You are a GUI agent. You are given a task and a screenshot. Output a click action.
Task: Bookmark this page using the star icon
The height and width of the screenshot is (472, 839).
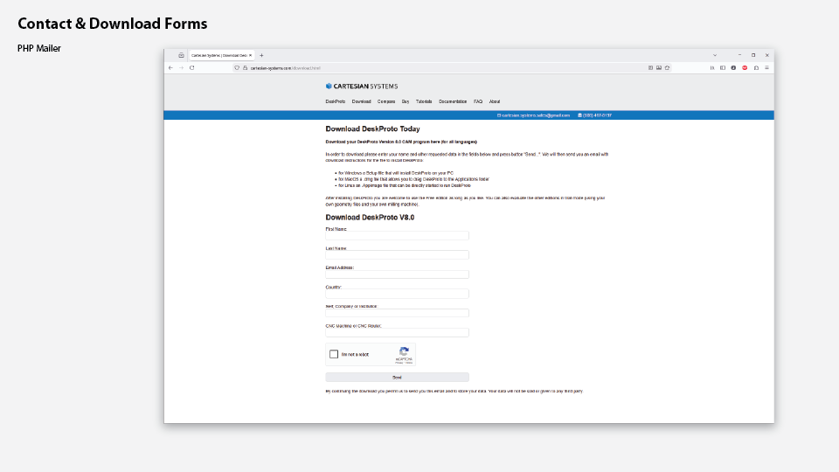[667, 67]
